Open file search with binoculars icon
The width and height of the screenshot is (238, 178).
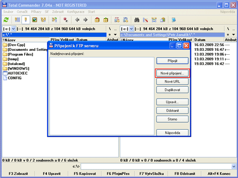(x=137, y=20)
